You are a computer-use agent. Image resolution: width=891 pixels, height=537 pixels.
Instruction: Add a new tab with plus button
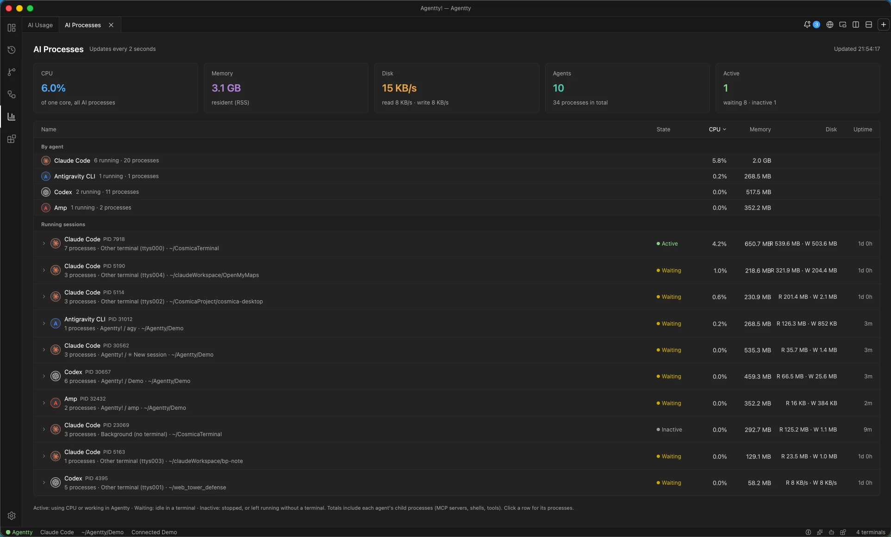point(884,25)
